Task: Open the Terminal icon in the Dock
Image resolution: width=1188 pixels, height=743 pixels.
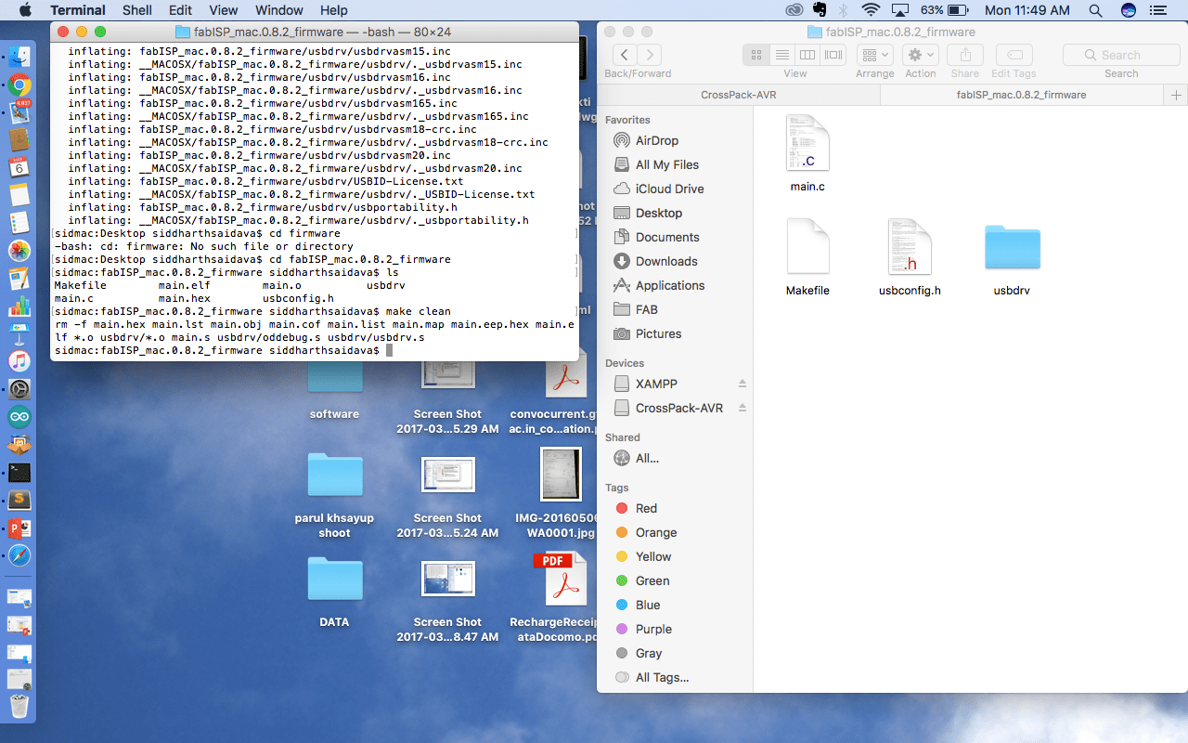Action: click(19, 473)
